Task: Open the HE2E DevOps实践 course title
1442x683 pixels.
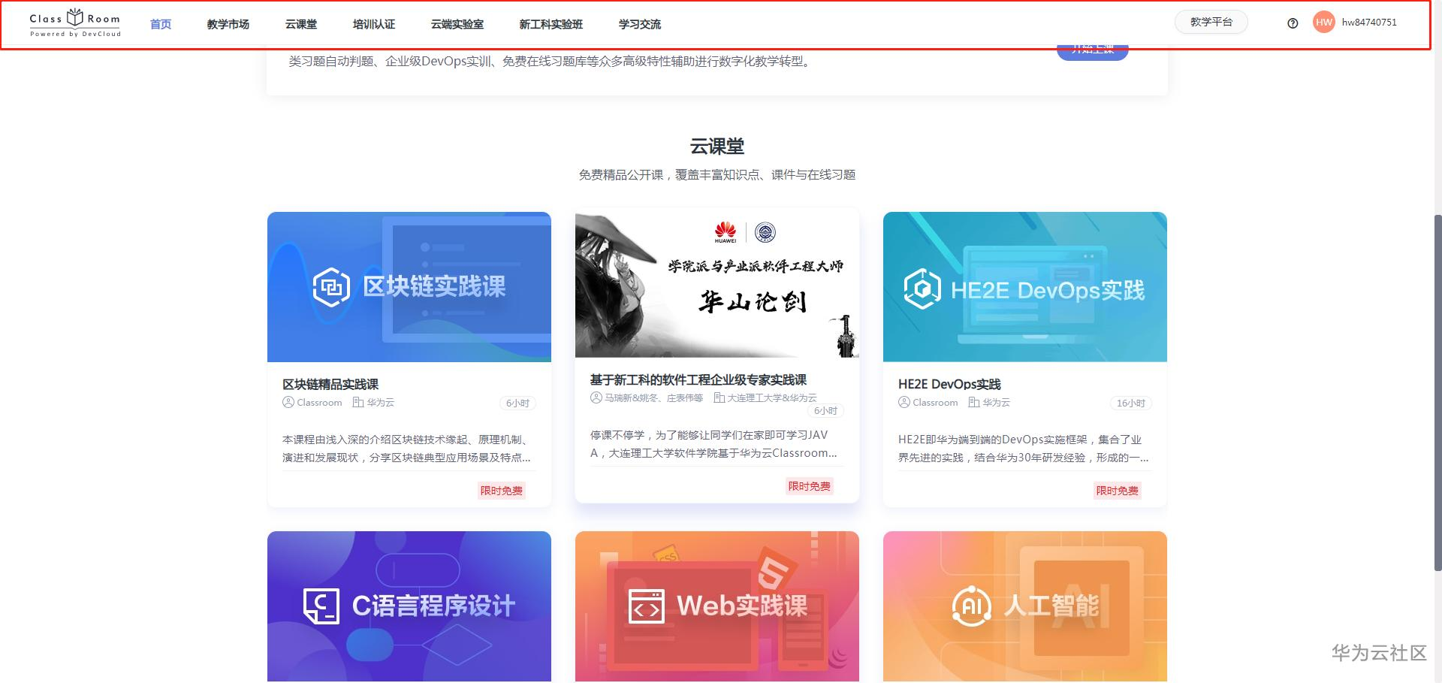Action: [x=949, y=385]
